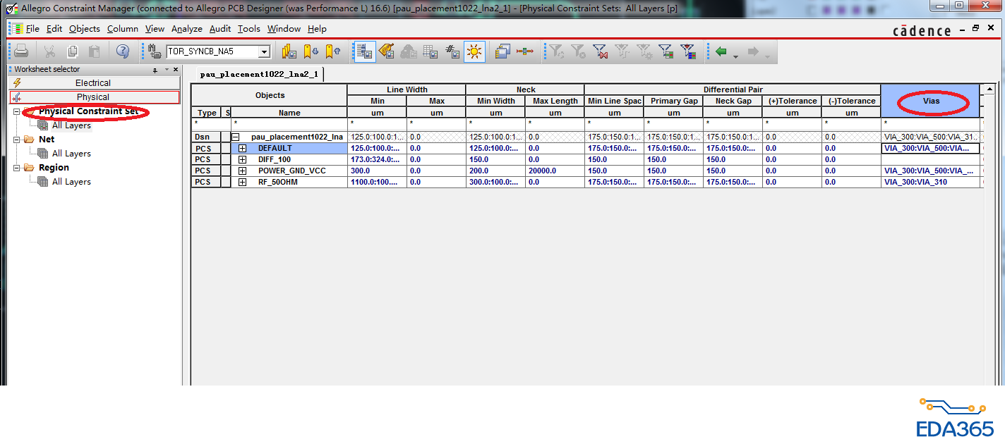Select the RF_50OHM Vias cell VIA_300:VIA_310
The width and height of the screenshot is (1005, 444).
point(931,182)
